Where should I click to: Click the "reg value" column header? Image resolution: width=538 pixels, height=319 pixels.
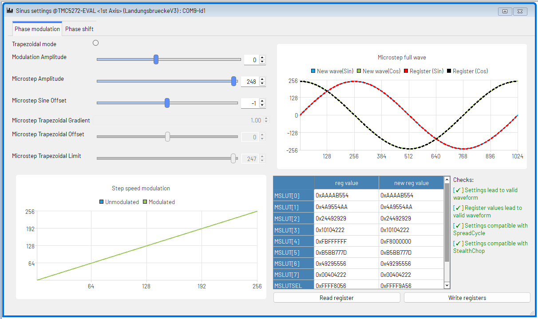(347, 183)
